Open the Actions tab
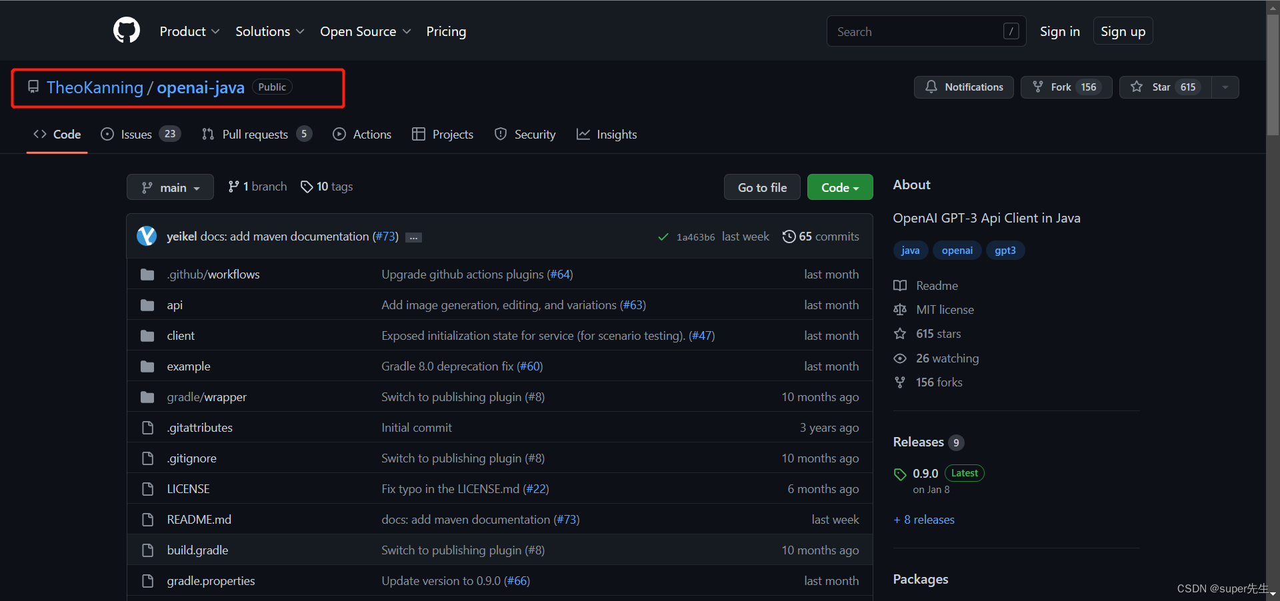Image resolution: width=1280 pixels, height=601 pixels. [x=362, y=135]
